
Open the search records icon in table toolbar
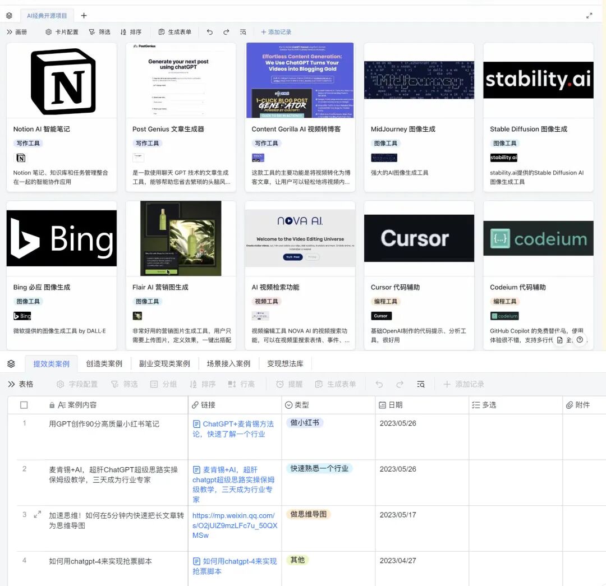point(420,384)
